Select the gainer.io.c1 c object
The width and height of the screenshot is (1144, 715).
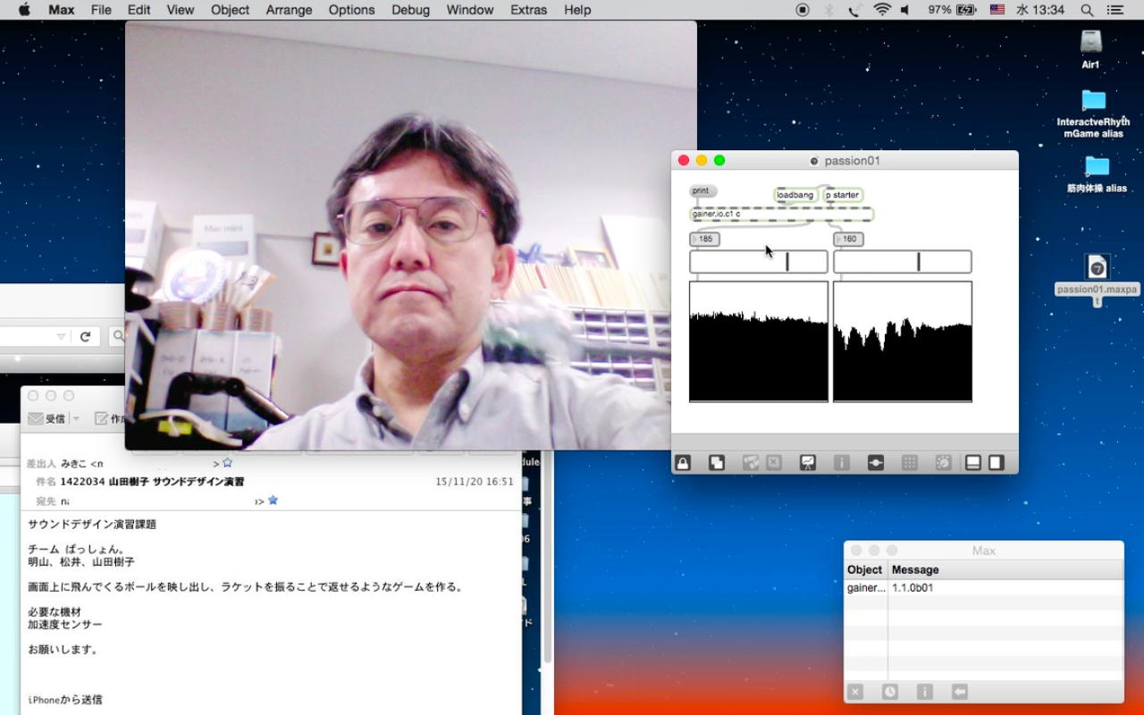coord(781,214)
